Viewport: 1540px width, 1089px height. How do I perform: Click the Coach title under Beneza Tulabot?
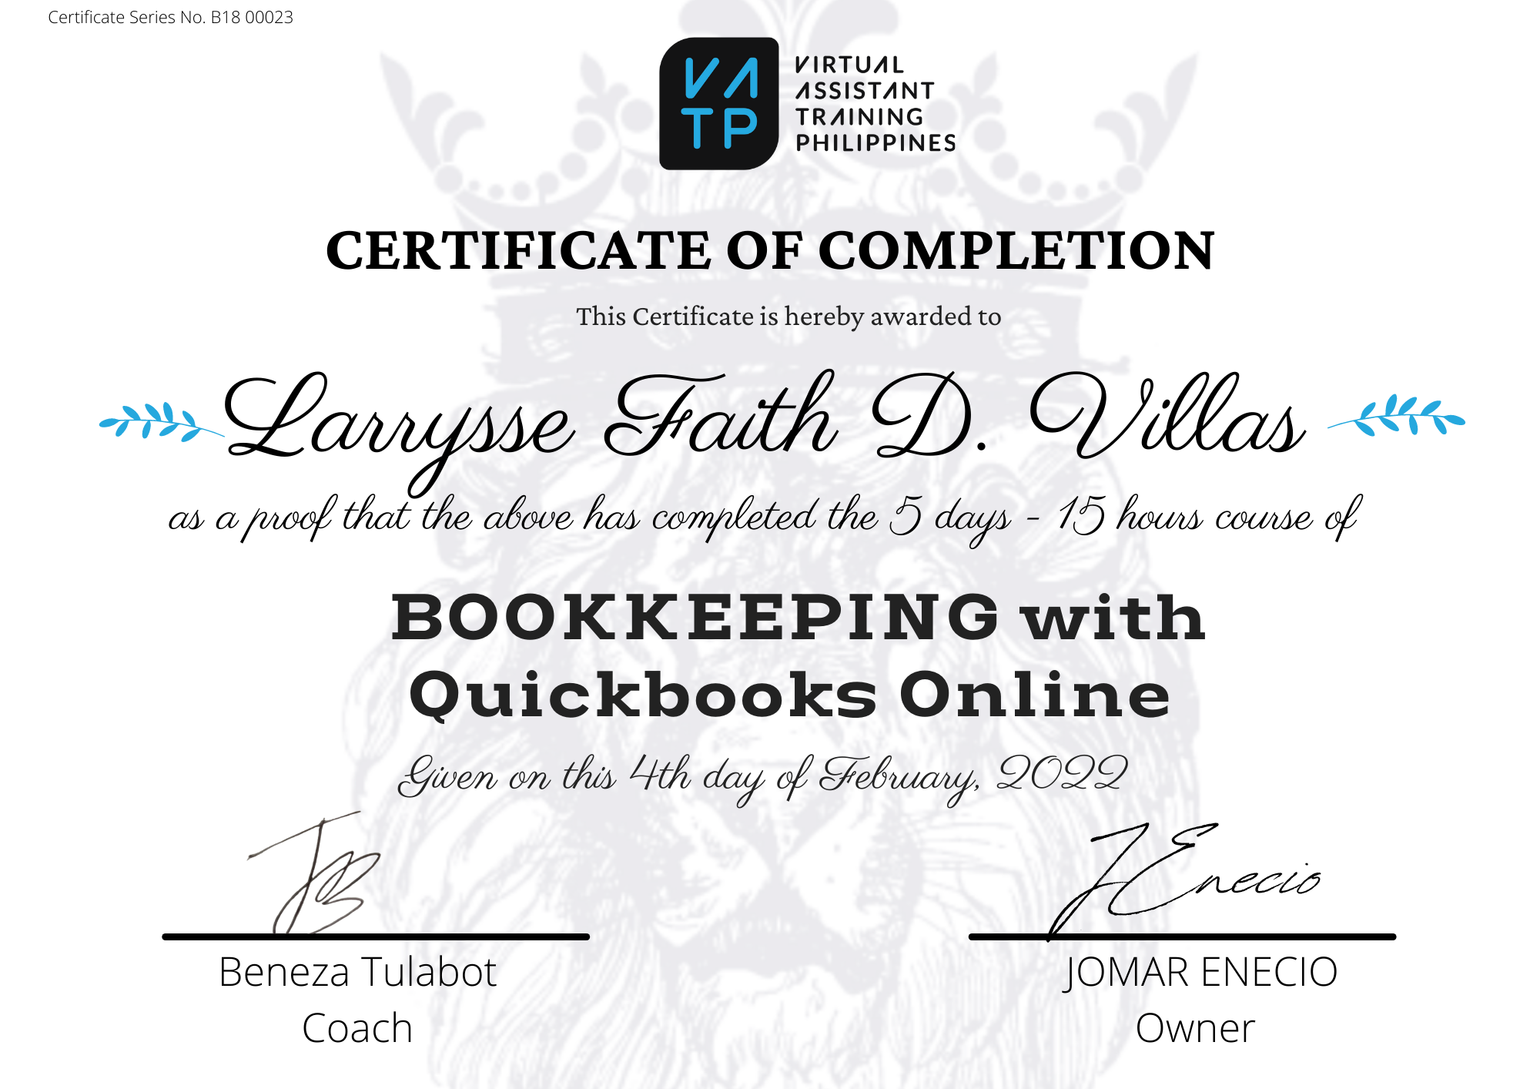pyautogui.click(x=357, y=1026)
